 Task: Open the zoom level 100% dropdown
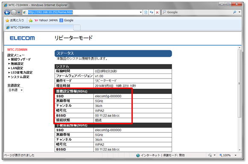coord(236,155)
